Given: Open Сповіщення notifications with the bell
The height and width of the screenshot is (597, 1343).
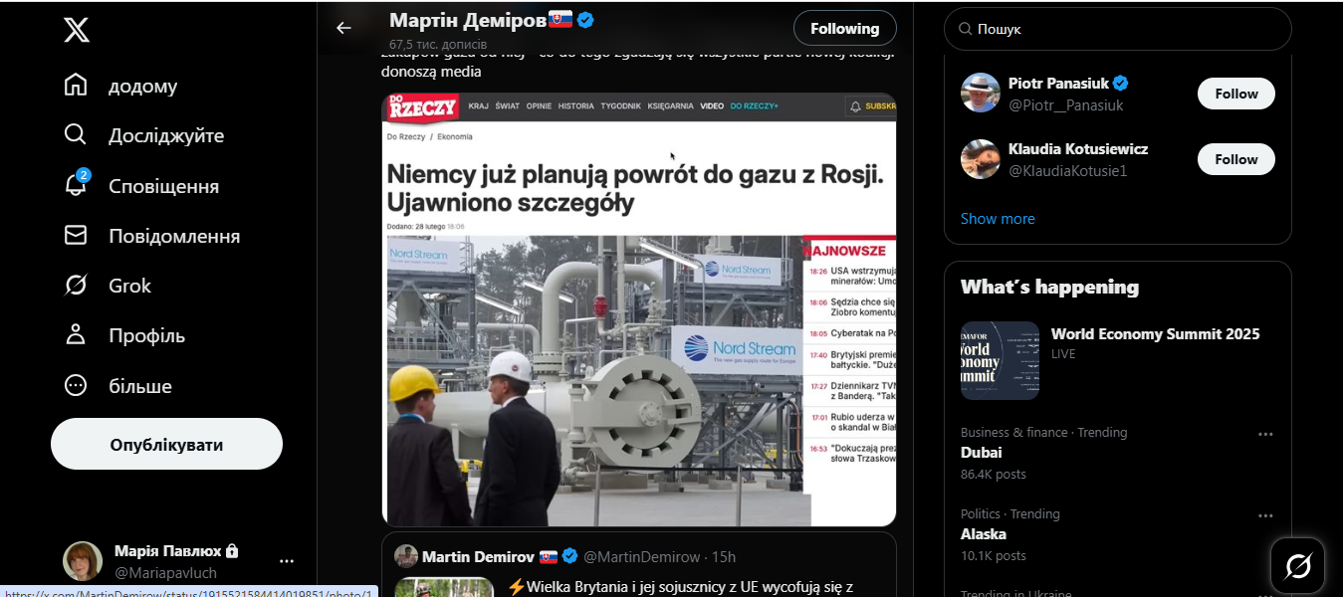Looking at the screenshot, I should click(x=141, y=186).
